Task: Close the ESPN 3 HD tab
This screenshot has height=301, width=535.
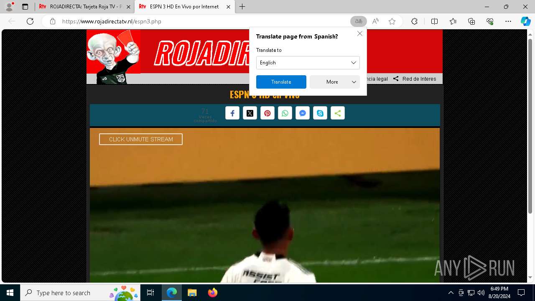Action: coord(228,7)
